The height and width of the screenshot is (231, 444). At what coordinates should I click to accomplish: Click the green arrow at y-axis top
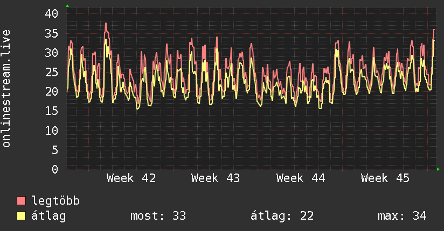coord(67,6)
